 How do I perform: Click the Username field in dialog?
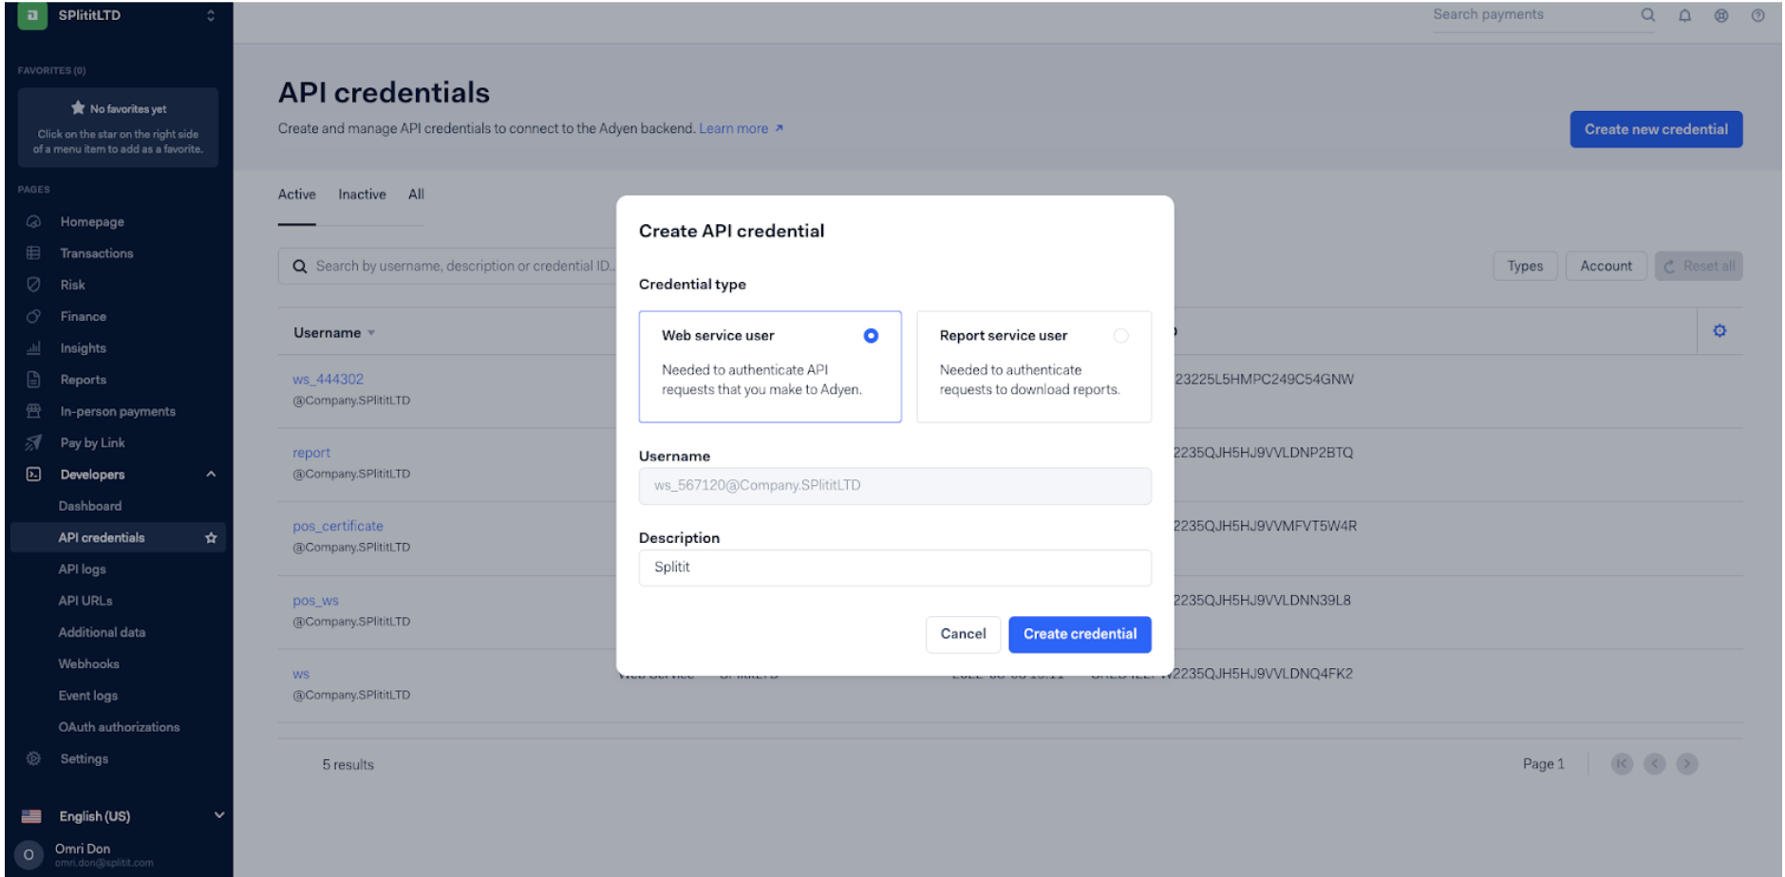pyautogui.click(x=894, y=486)
